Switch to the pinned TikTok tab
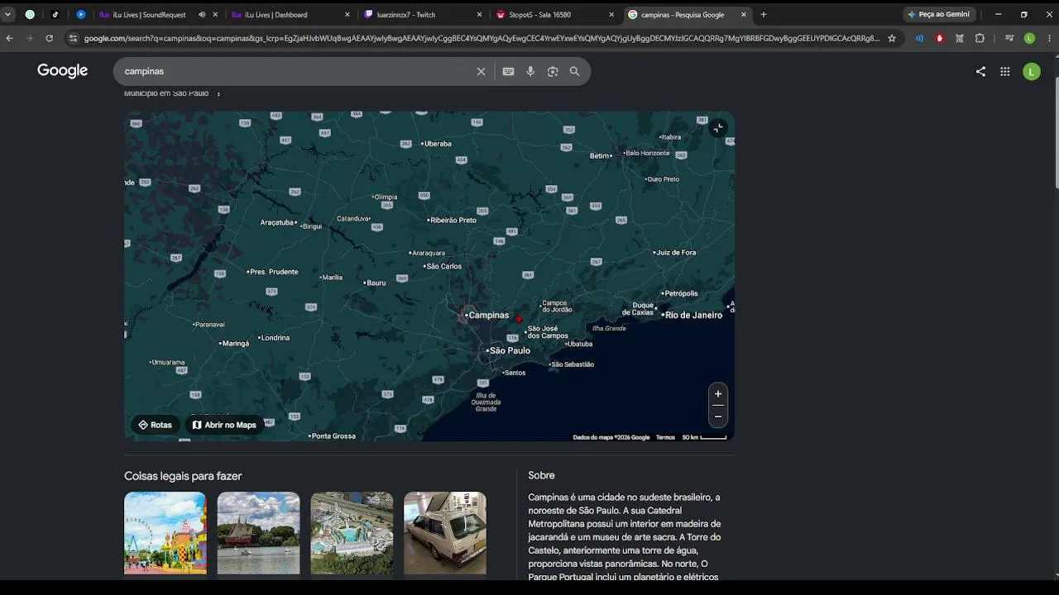The image size is (1059, 595). [x=55, y=14]
